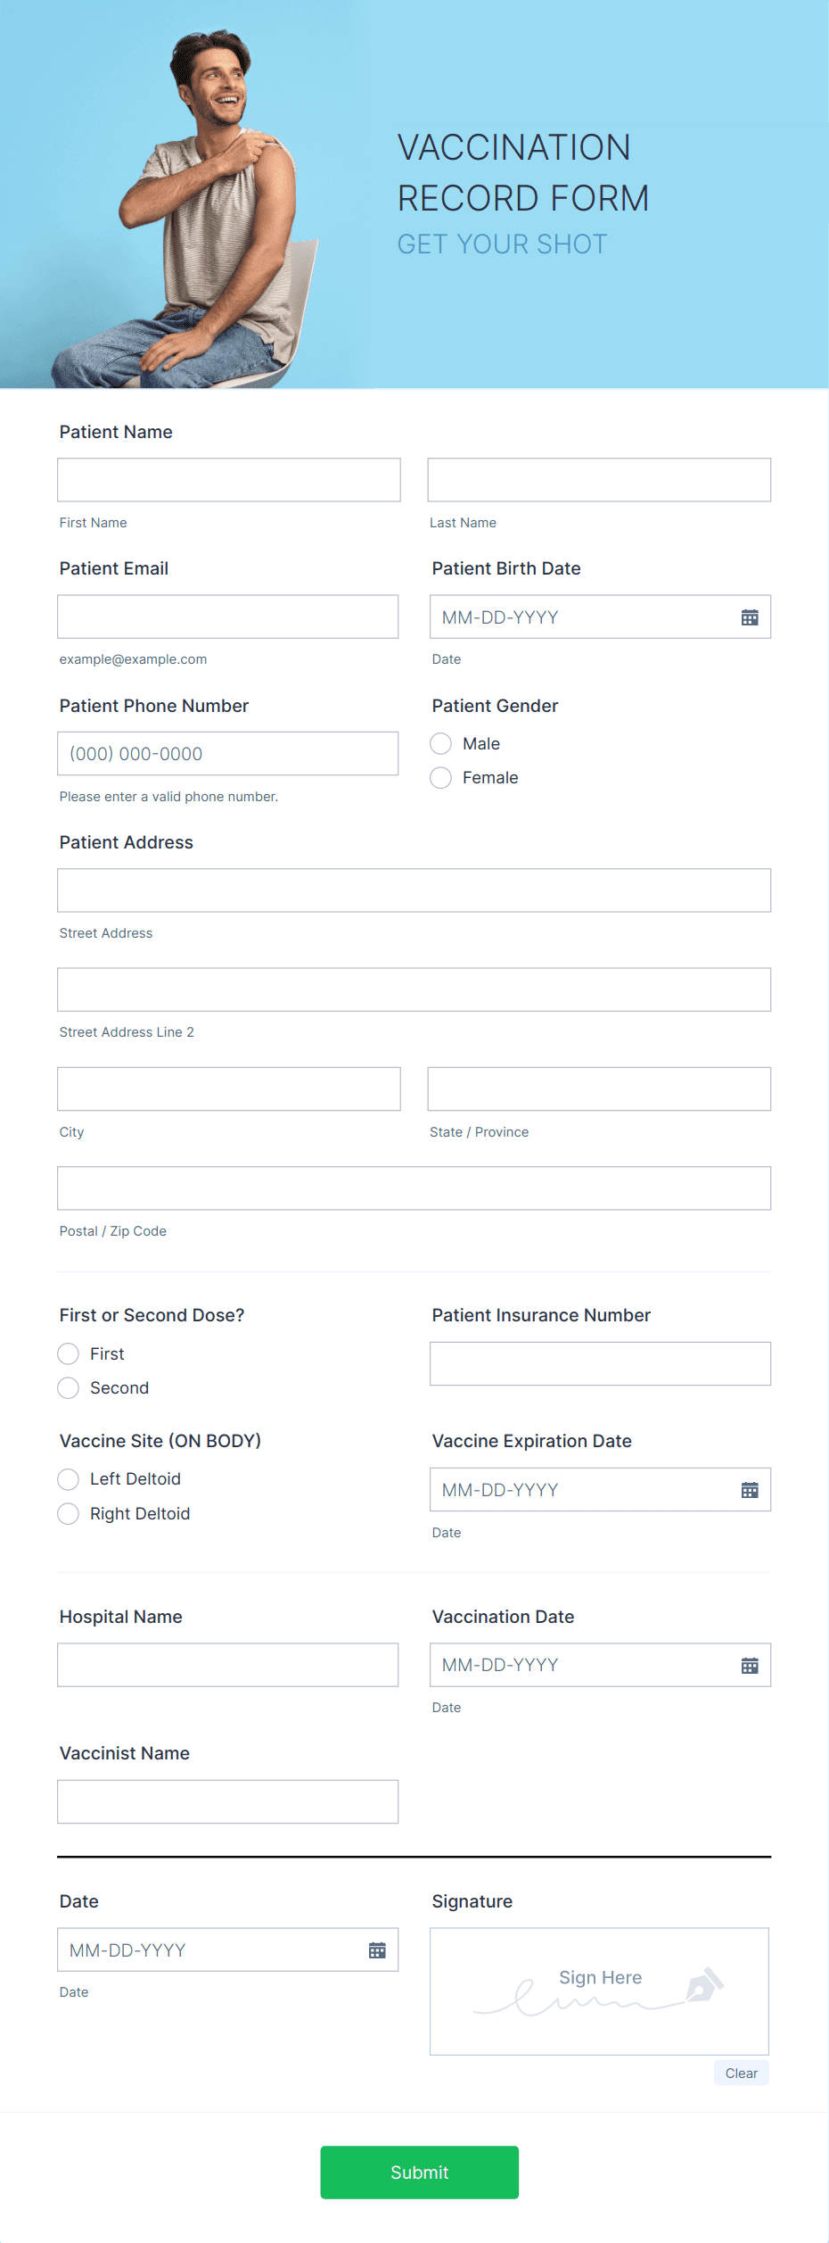Select the Female gender option
The height and width of the screenshot is (2243, 829).
pos(440,777)
